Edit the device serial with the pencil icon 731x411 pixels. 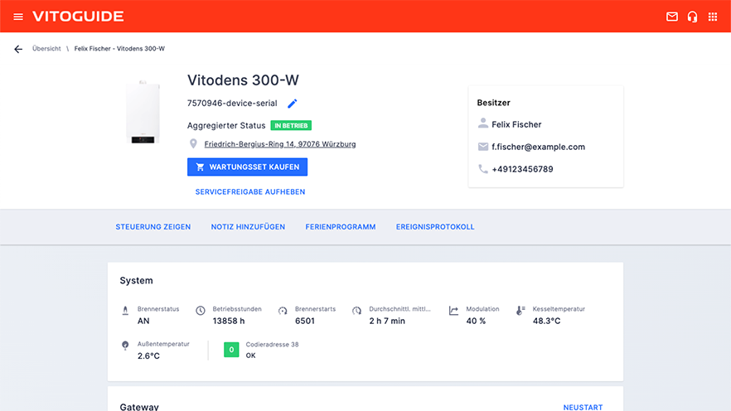pos(293,104)
